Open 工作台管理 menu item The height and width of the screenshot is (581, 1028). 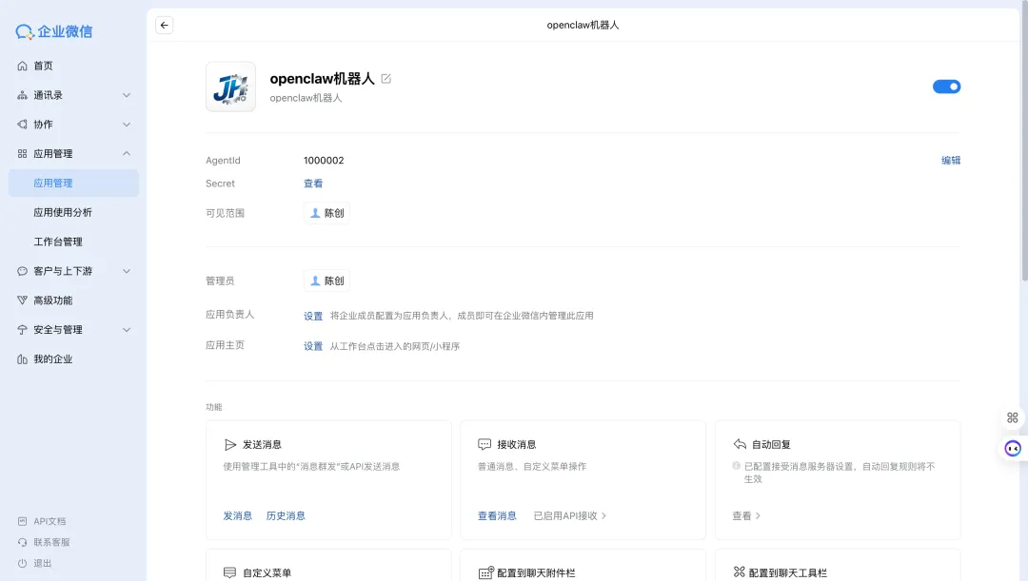click(x=58, y=242)
